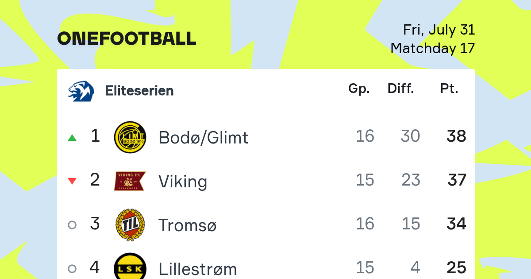Click the Tromsø TIL club crest

click(x=130, y=225)
